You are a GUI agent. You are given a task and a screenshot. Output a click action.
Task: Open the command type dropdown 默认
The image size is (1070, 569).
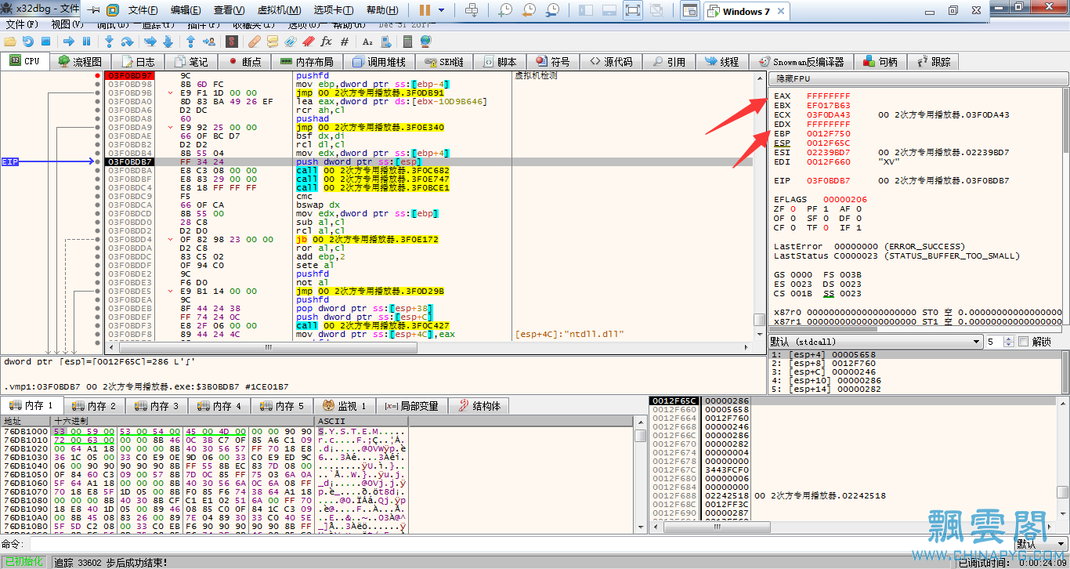[1039, 544]
